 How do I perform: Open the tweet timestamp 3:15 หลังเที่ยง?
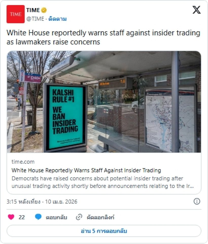23,202
